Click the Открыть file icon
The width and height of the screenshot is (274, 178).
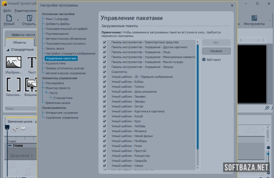[x=29, y=19]
